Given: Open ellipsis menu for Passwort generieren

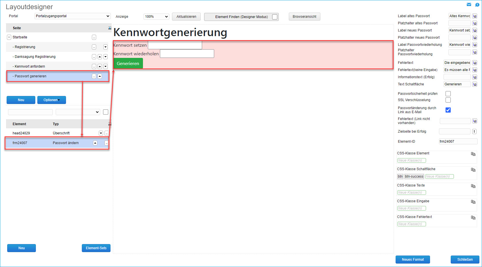Looking at the screenshot, I should [x=94, y=76].
